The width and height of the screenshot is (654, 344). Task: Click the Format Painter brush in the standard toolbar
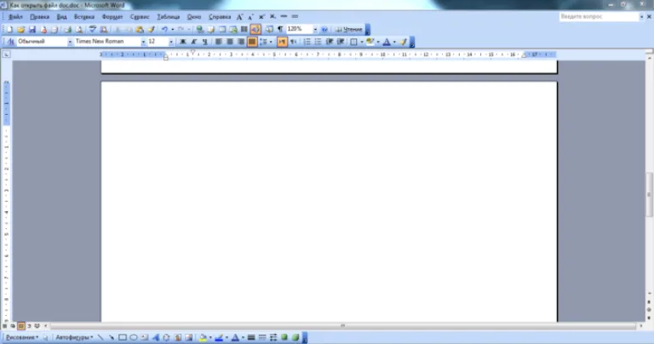tap(151, 29)
